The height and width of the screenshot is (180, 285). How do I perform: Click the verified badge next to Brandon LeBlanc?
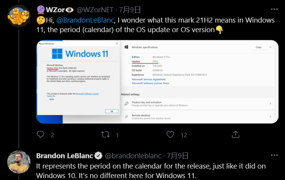[x=98, y=156]
